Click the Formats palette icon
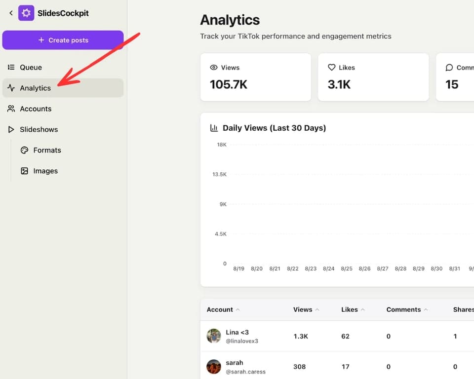Viewport: 474px width, 379px height. click(25, 150)
